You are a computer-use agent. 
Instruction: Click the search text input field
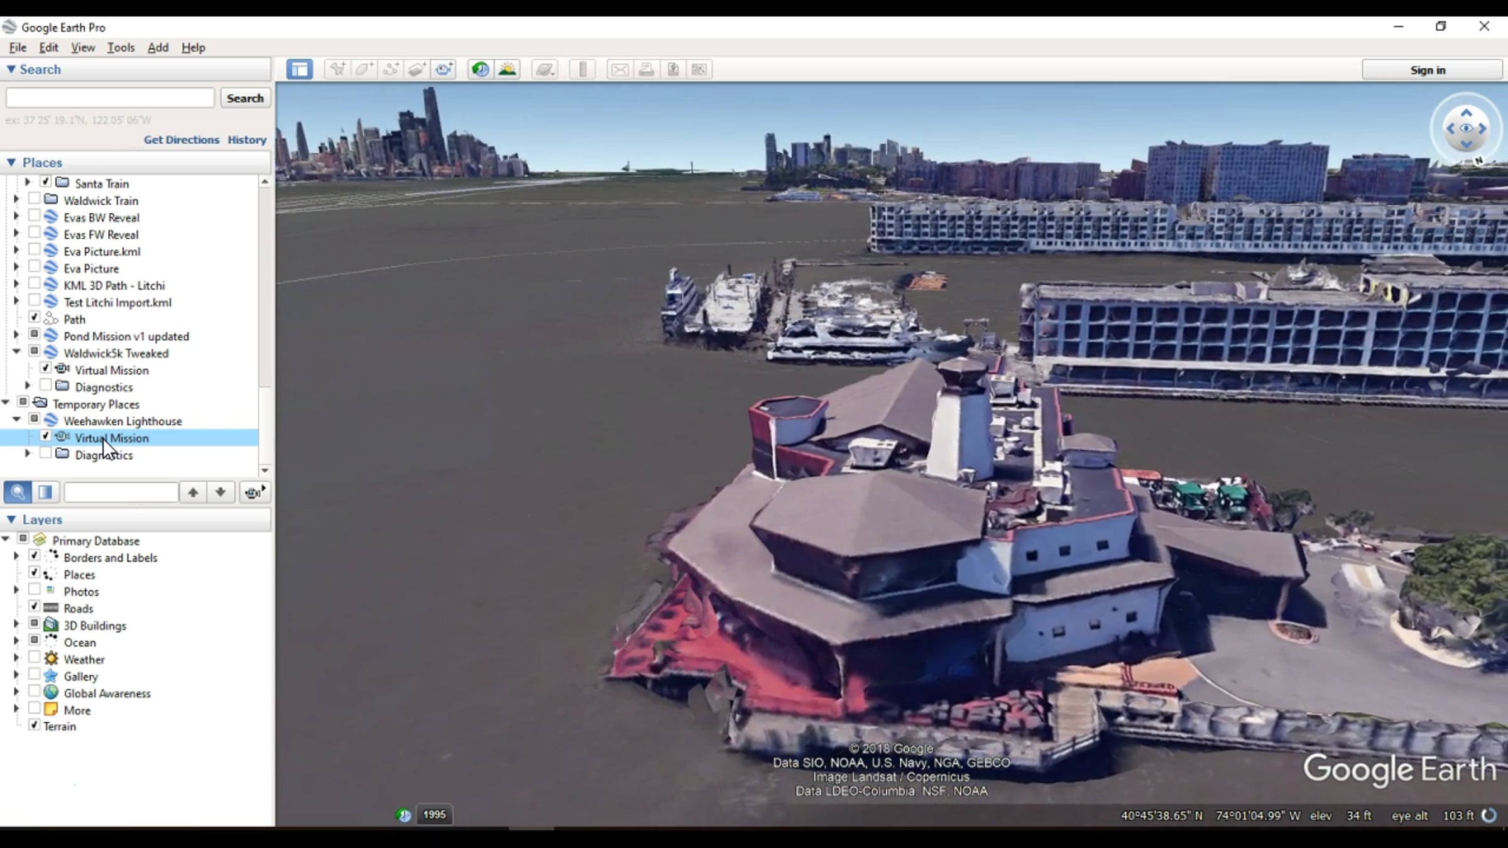tap(110, 98)
